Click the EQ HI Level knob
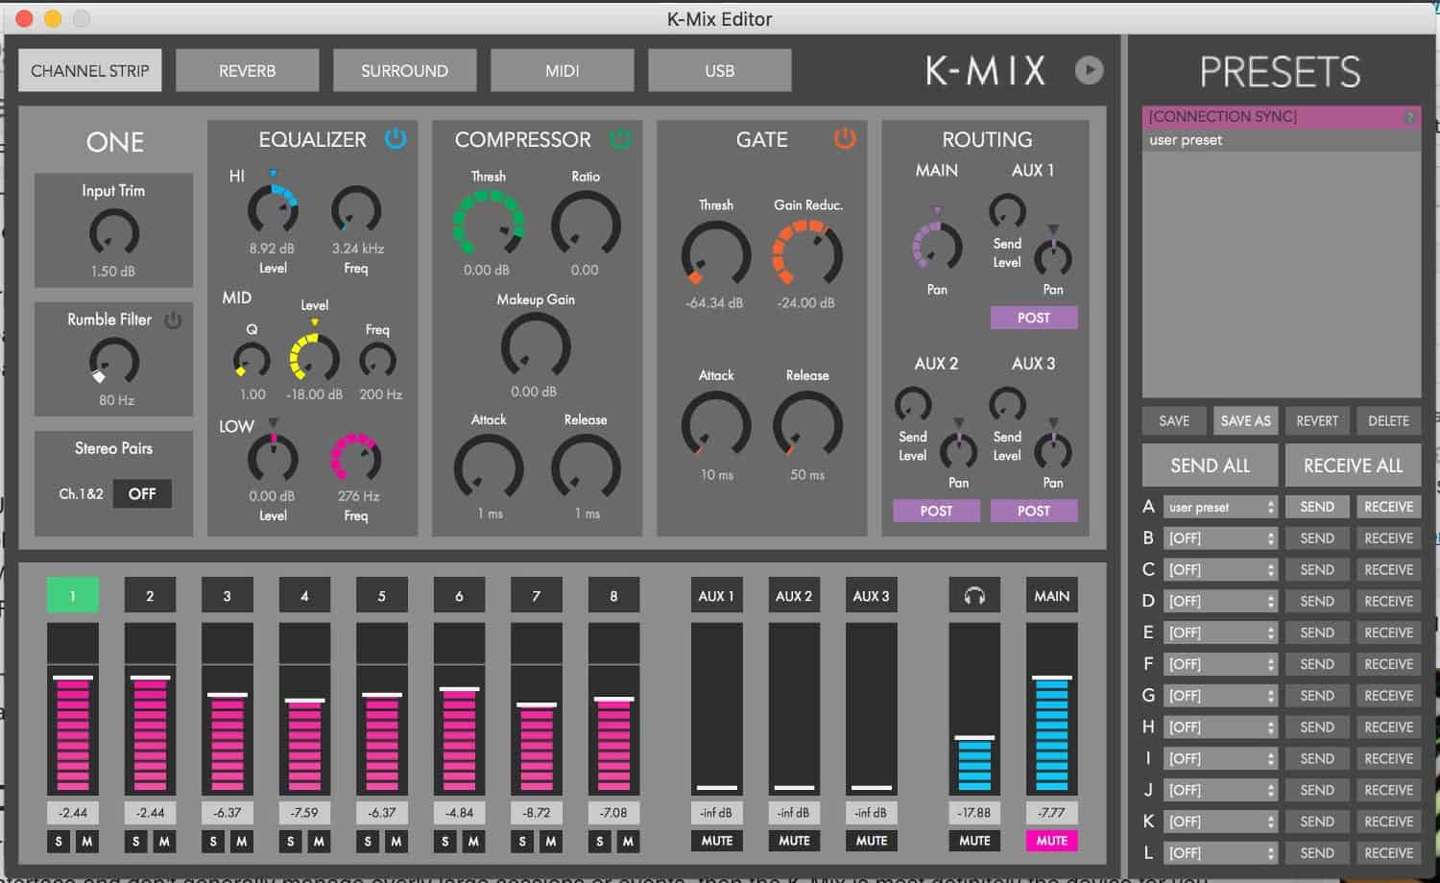Image resolution: width=1440 pixels, height=883 pixels. 273,207
